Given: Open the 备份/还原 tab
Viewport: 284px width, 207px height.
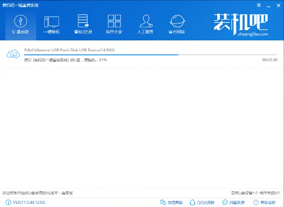Looking at the screenshot, I should (x=83, y=25).
